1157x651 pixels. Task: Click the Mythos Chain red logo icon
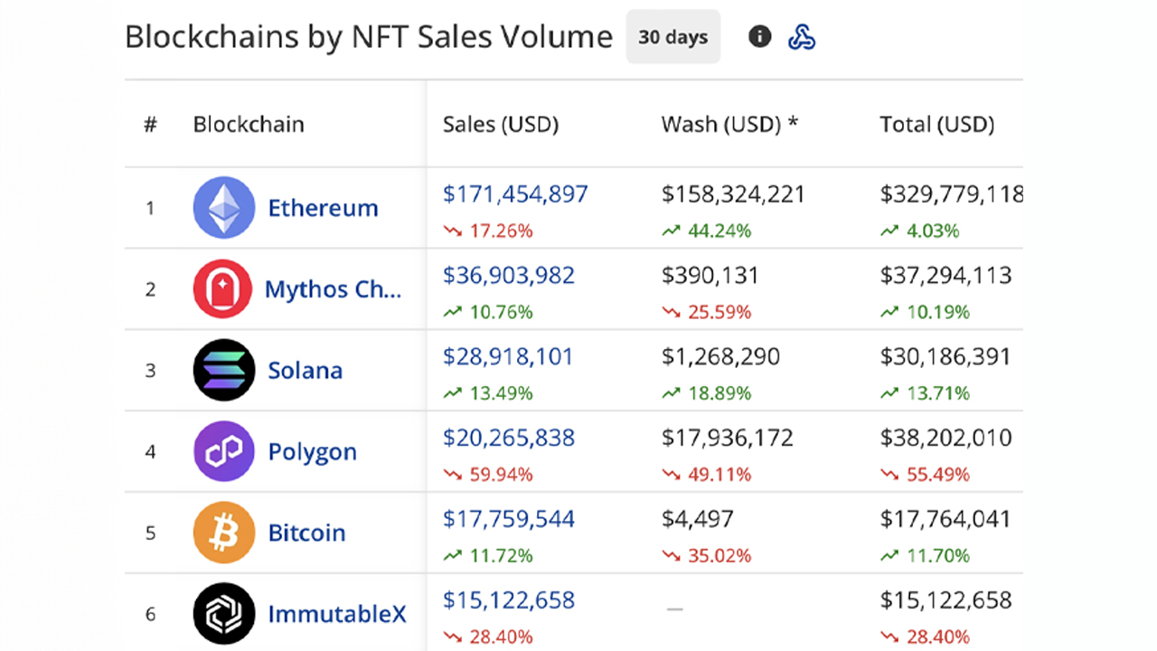pos(223,288)
